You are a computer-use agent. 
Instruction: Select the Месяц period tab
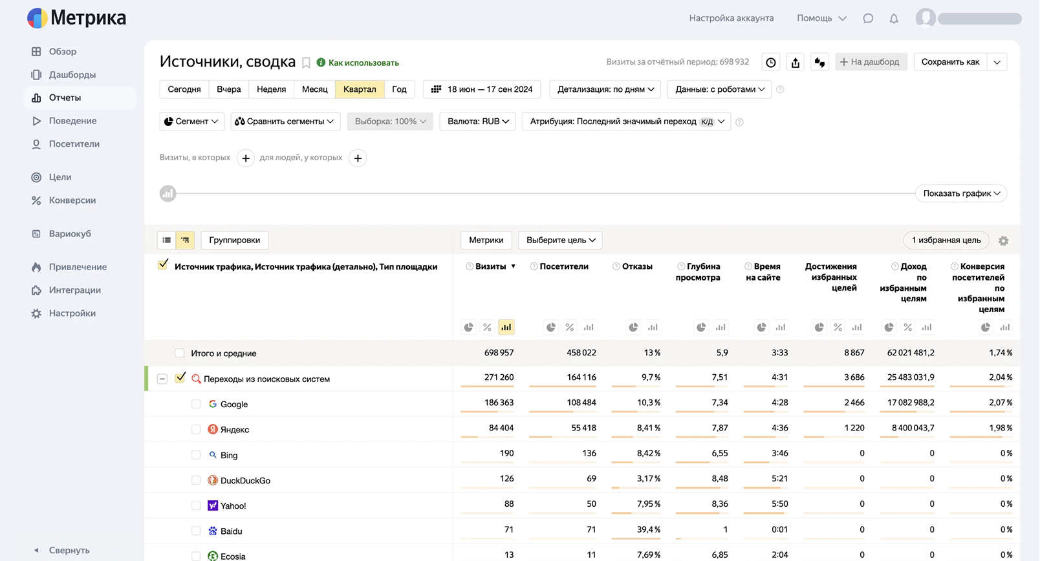(x=315, y=89)
